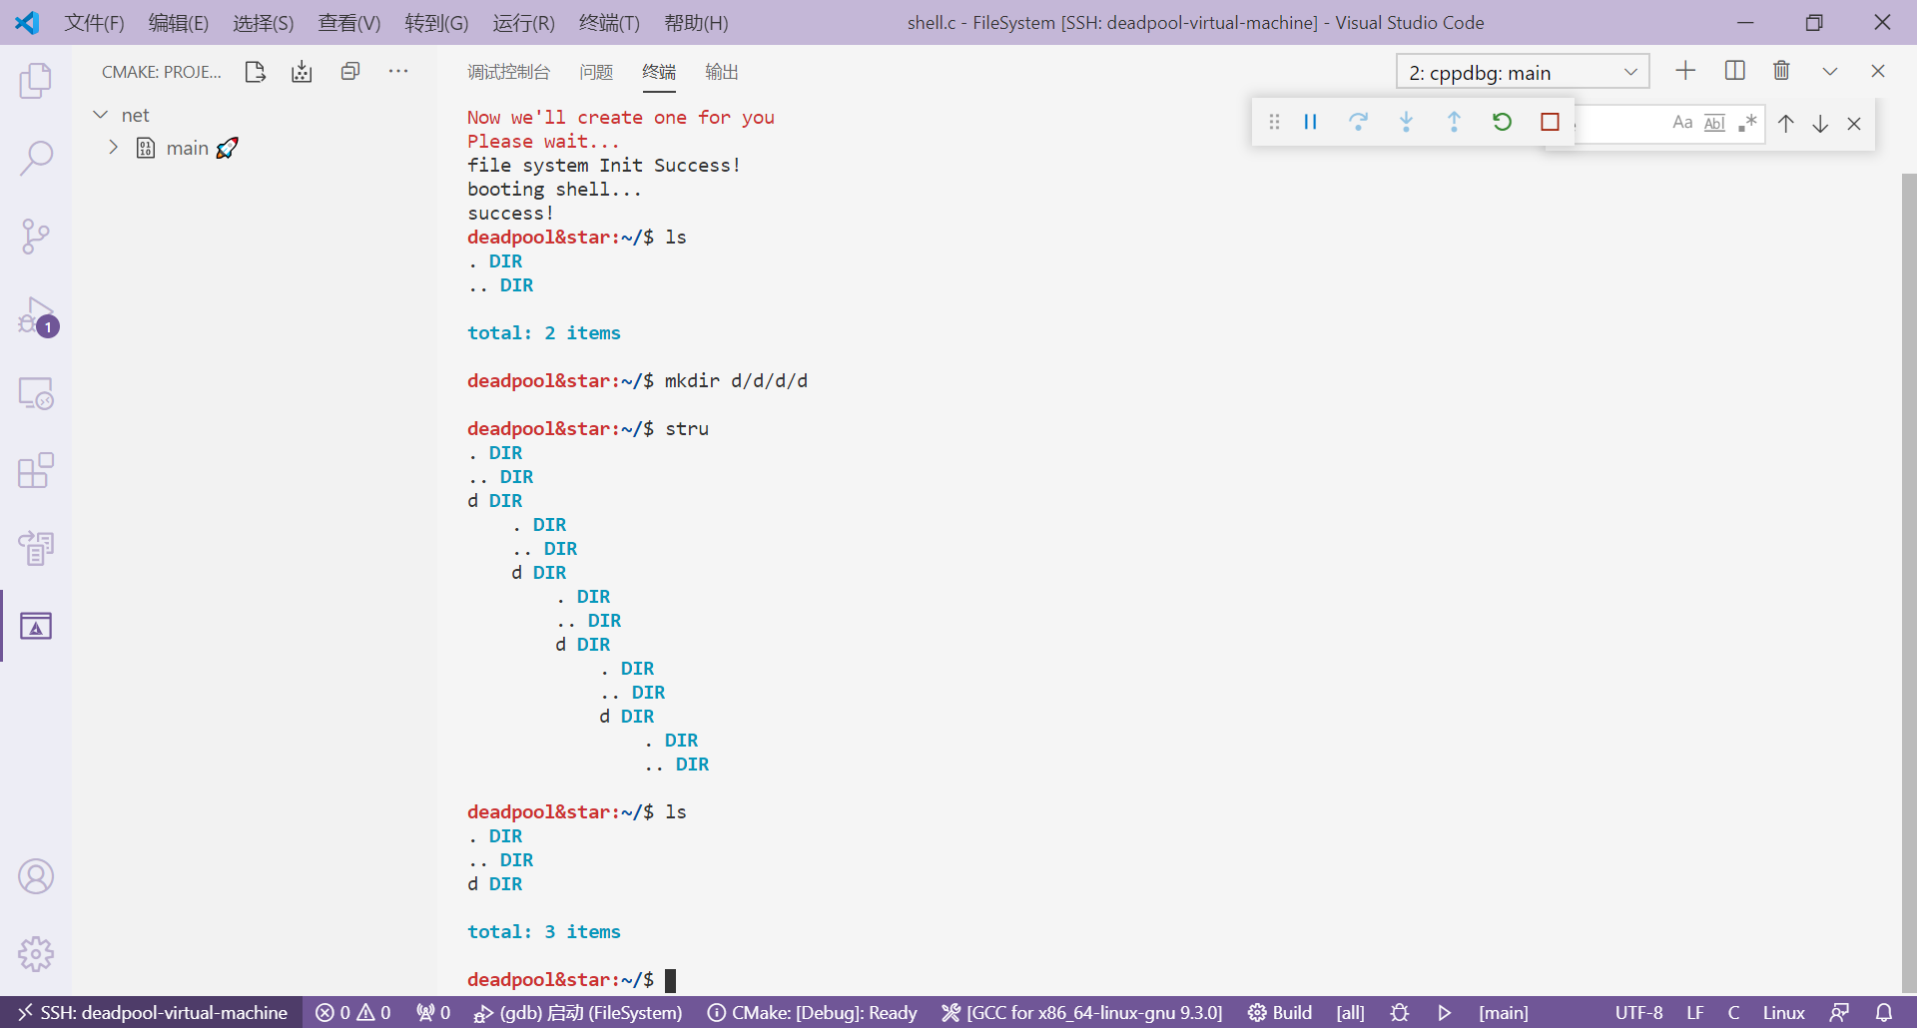Change LF end of line sequence

click(1695, 1012)
